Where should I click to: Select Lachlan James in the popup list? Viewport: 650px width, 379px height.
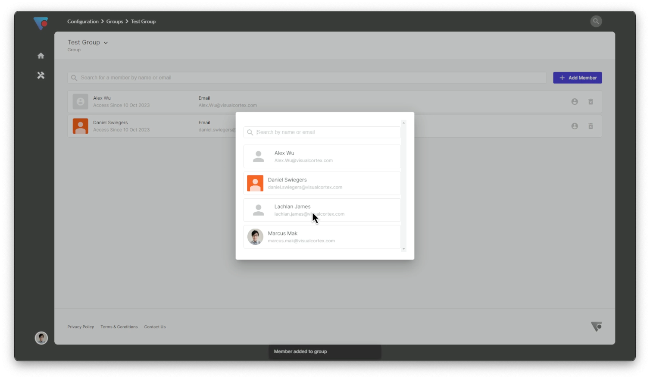pos(322,210)
